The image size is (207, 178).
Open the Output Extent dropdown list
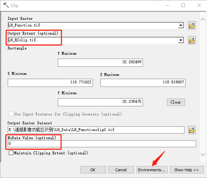click(x=181, y=40)
